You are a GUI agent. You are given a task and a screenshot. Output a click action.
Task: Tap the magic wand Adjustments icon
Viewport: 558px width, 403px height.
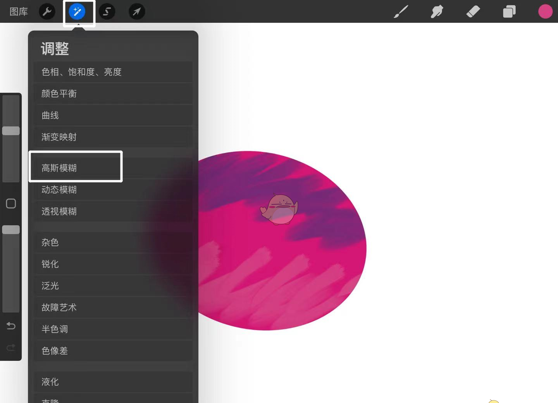(x=77, y=12)
